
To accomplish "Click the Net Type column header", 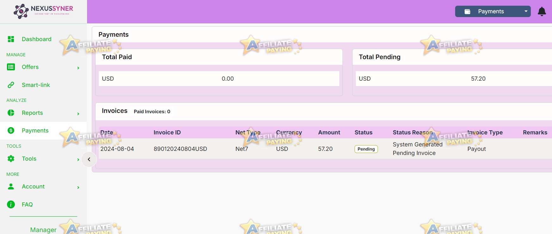I will pyautogui.click(x=248, y=132).
